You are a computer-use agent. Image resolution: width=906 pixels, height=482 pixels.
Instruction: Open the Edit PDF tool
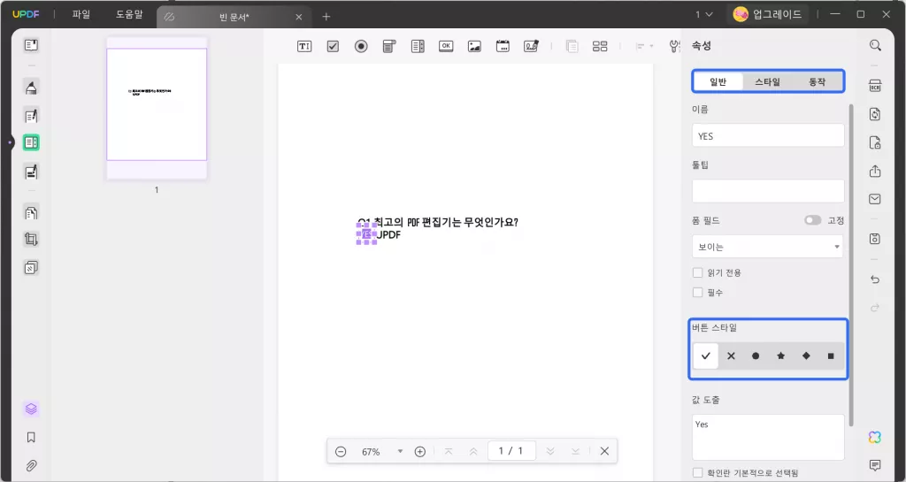pyautogui.click(x=31, y=116)
